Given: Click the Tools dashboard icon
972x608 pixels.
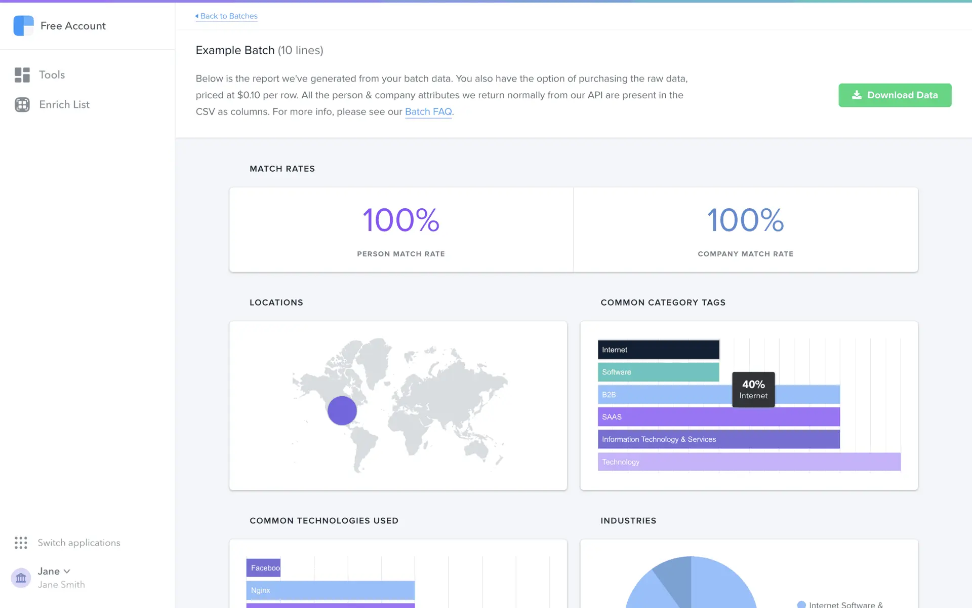Looking at the screenshot, I should coord(22,75).
